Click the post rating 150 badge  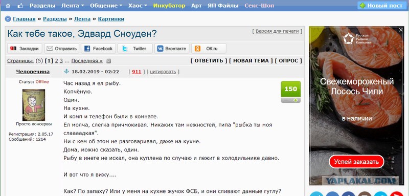click(290, 89)
